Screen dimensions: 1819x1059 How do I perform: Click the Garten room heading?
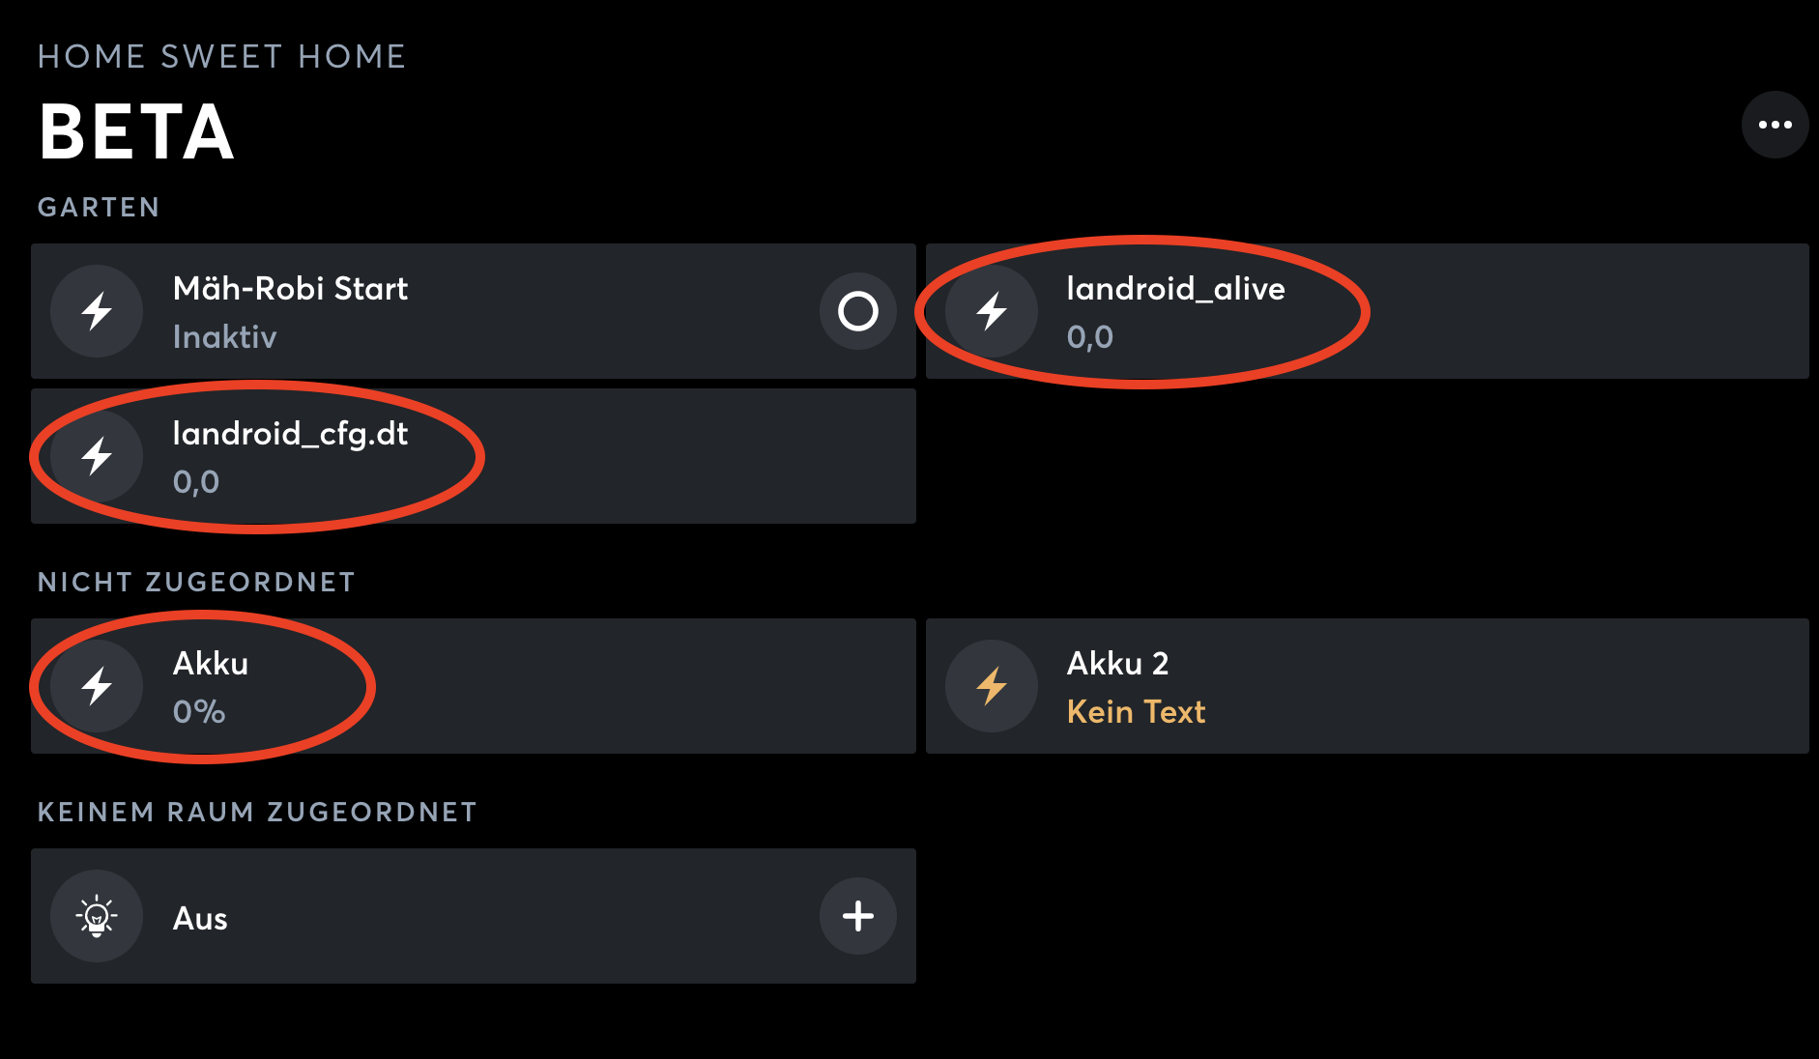point(99,208)
